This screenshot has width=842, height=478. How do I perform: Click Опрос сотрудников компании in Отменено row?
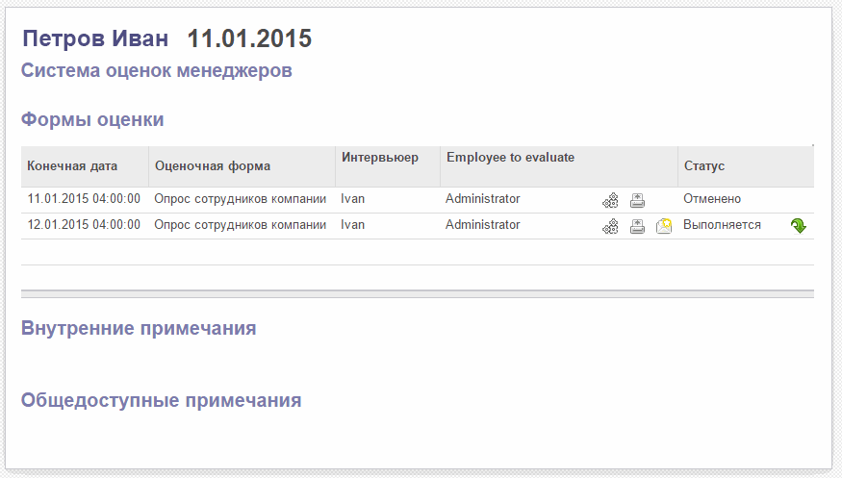240,199
